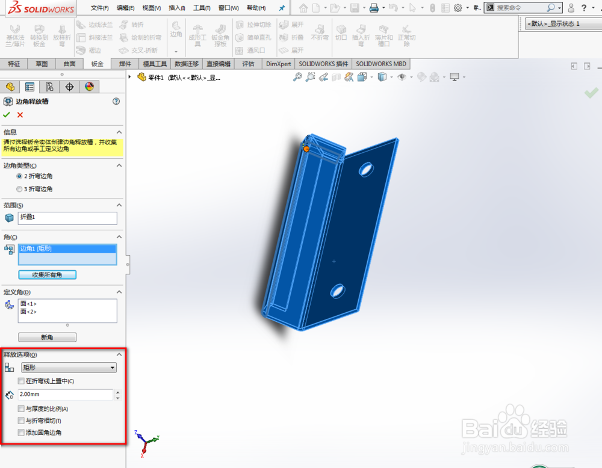Click the Zoom to Area icon
The image size is (602, 468).
310,77
